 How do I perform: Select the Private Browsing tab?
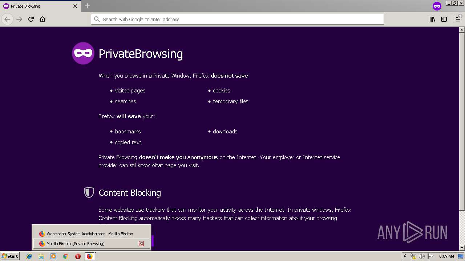pyautogui.click(x=40, y=6)
